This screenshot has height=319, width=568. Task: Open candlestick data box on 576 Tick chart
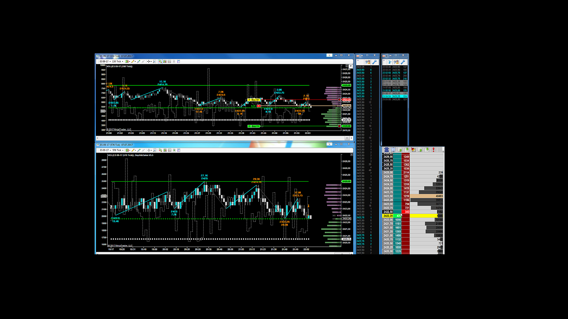point(165,150)
